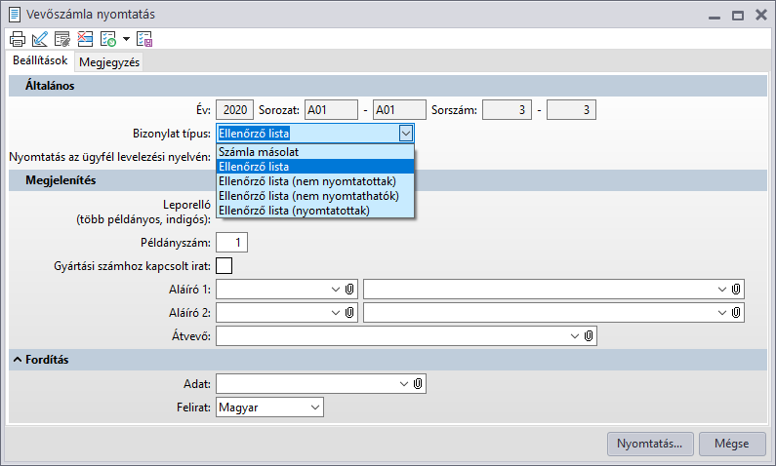This screenshot has height=466, width=776.
Task: Select Ellenőrző lista (nyomtatottak) option
Action: point(294,209)
